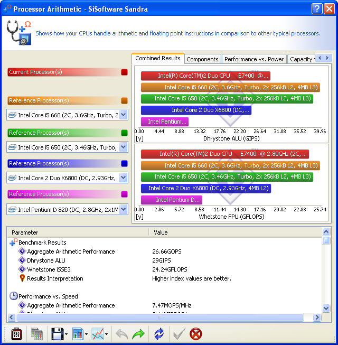Click the Parameter column header
This screenshot has height=345, width=338.
pos(78,232)
